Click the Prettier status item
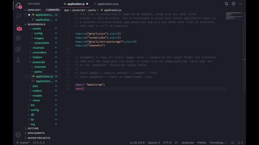 click(x=202, y=143)
